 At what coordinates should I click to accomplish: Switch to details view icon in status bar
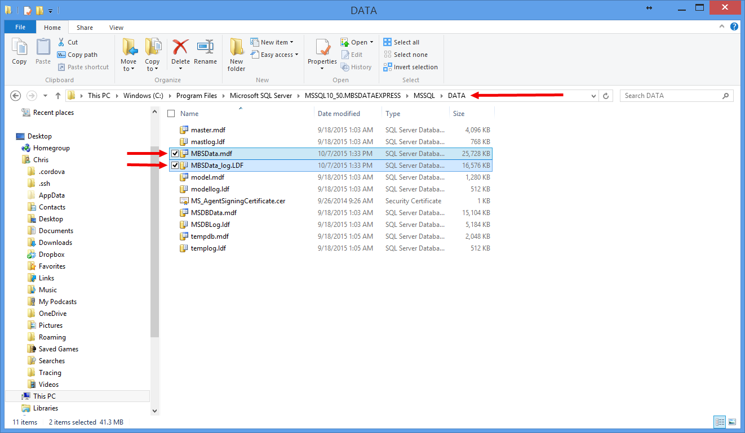pyautogui.click(x=720, y=422)
